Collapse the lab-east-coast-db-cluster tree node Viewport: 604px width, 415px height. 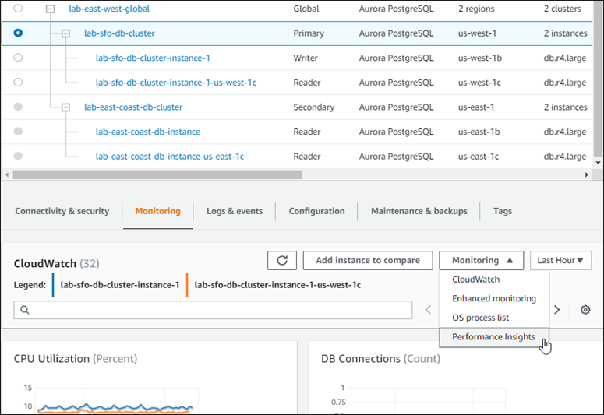click(x=66, y=107)
